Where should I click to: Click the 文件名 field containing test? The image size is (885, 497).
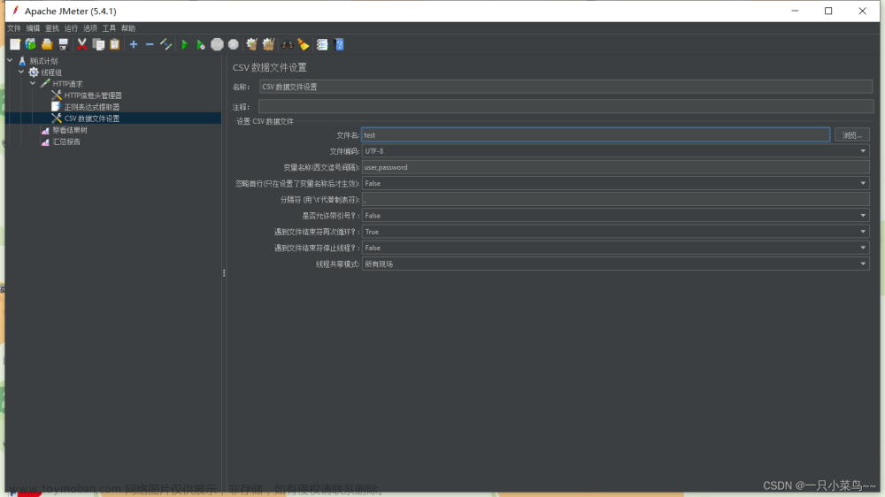(x=596, y=134)
